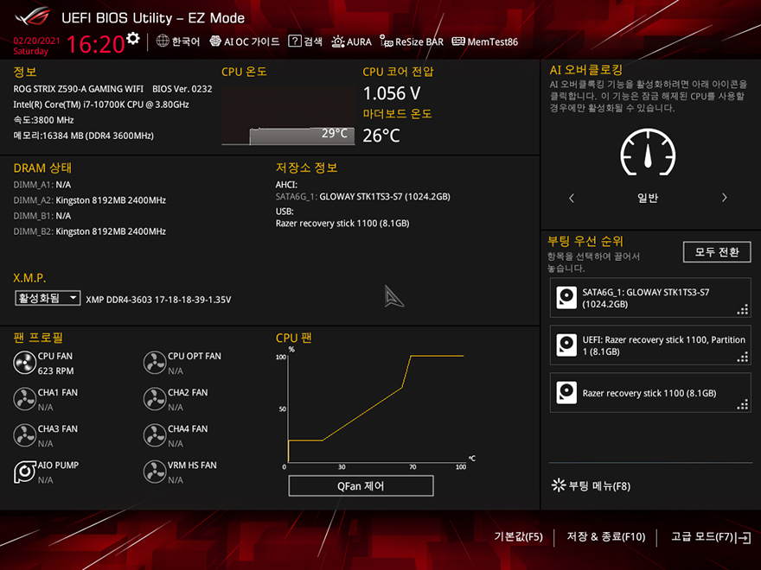761x570 pixels.
Task: Open AI OC 가이드 menu
Action: tap(245, 41)
